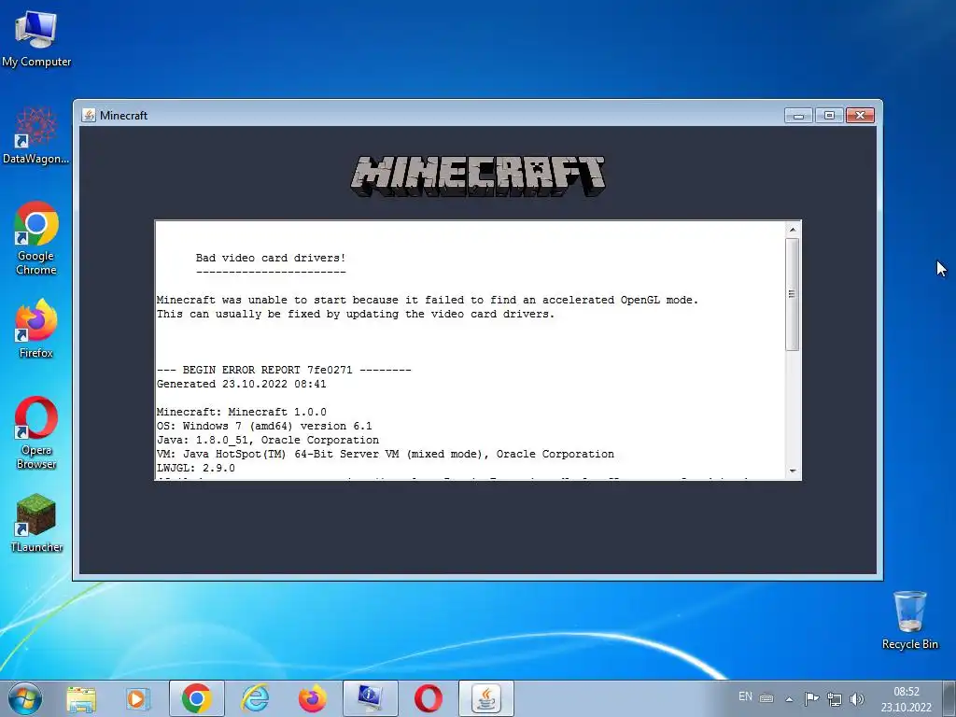The image size is (956, 717).
Task: Click the 'Java: 1.8.0_51' line
Action: [x=268, y=441]
